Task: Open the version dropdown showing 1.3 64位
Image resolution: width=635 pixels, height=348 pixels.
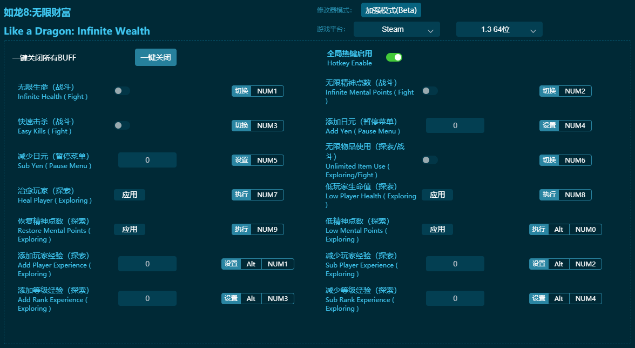Action: (498, 29)
